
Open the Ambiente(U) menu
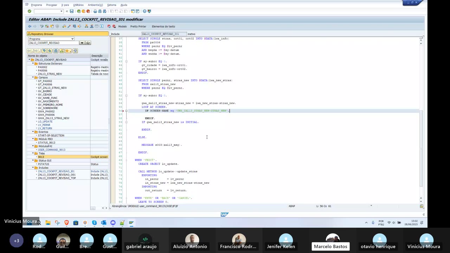tap(95, 5)
